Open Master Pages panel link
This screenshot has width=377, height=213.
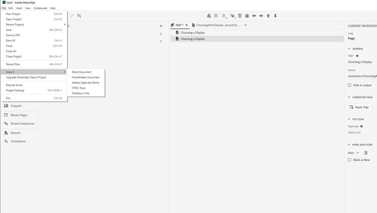[x=19, y=115]
